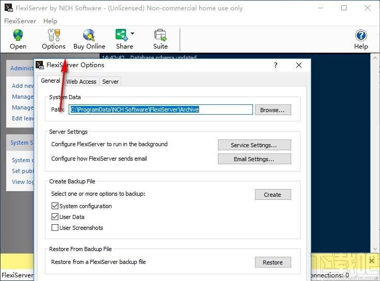Open the Options tools icon
This screenshot has height=281, width=380.
pos(54,35)
